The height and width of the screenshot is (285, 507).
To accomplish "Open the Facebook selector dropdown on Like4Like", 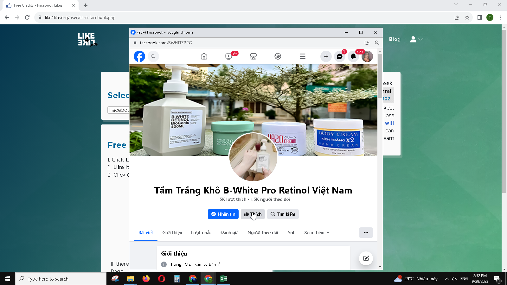I will point(119,110).
